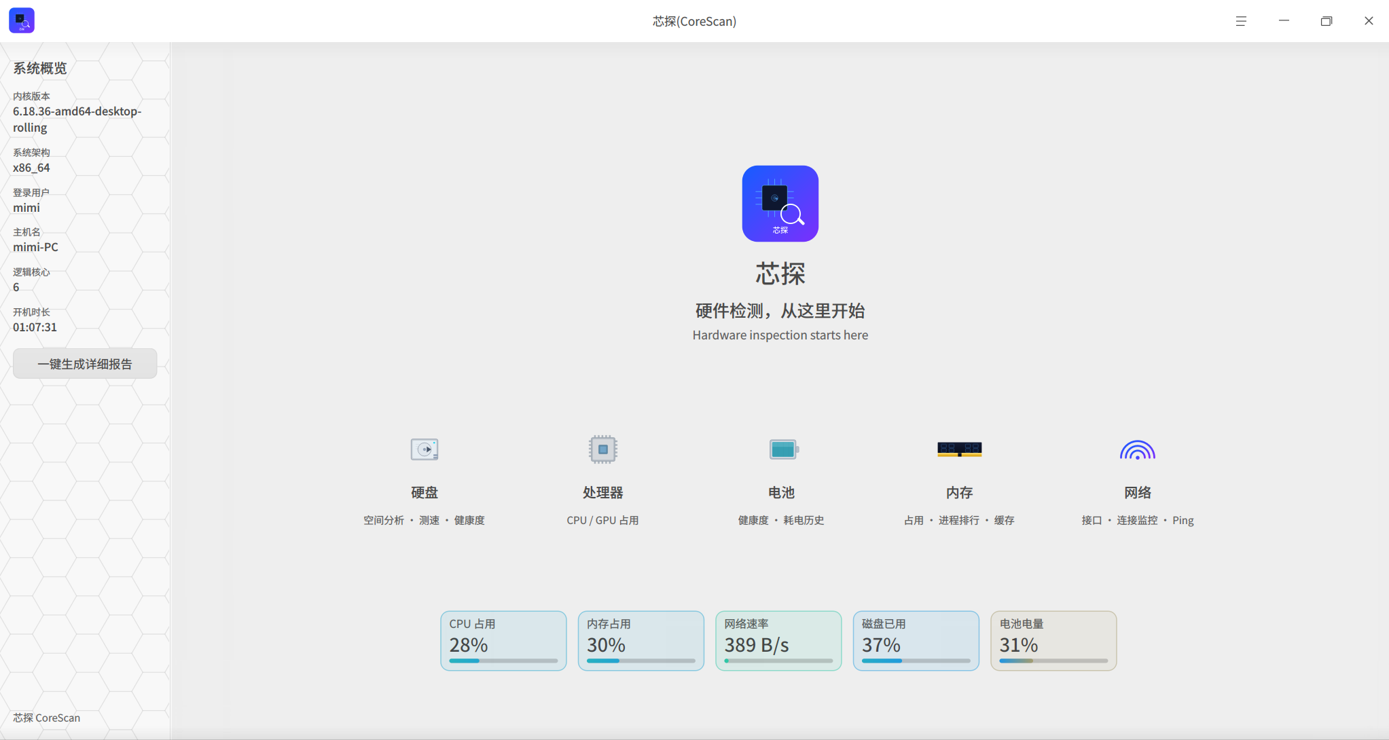Screen dimensions: 1389x740
Task: Click the 网络速率 389 B/s status card
Action: pyautogui.click(x=778, y=640)
